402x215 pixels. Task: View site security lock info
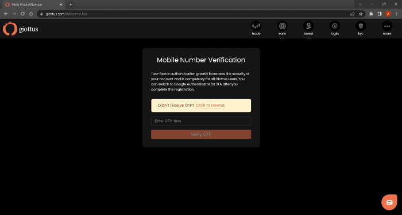click(x=41, y=14)
